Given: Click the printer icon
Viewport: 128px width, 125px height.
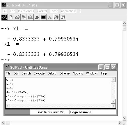Looking at the screenshot, I should click(x=56, y=18).
